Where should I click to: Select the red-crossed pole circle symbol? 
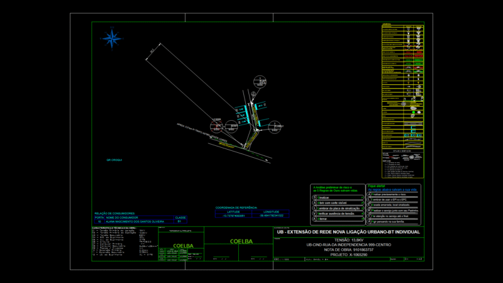tap(216, 127)
